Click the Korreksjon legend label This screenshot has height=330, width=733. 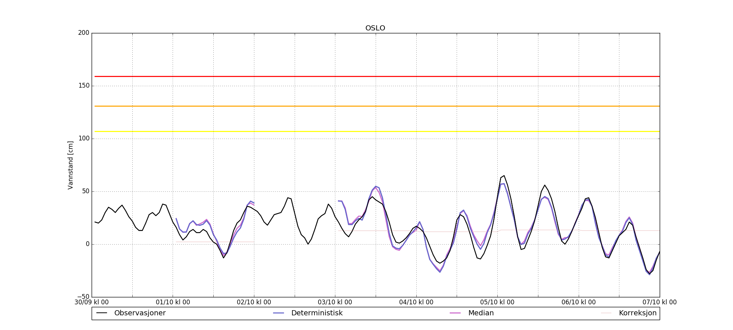click(x=637, y=313)
